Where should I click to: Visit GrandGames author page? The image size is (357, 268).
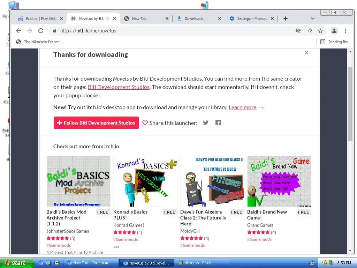[260, 225]
